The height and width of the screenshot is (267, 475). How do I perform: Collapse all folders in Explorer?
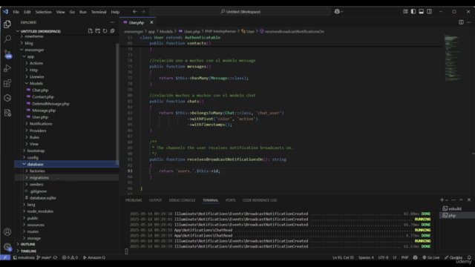click(112, 31)
